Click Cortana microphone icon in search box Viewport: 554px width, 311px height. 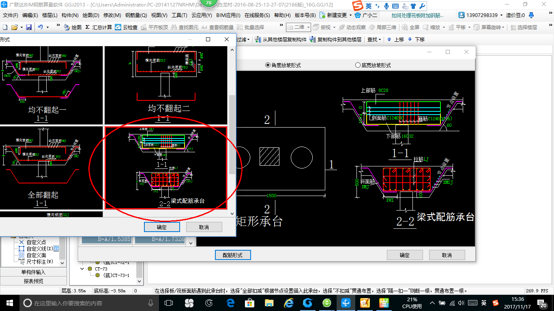151,303
